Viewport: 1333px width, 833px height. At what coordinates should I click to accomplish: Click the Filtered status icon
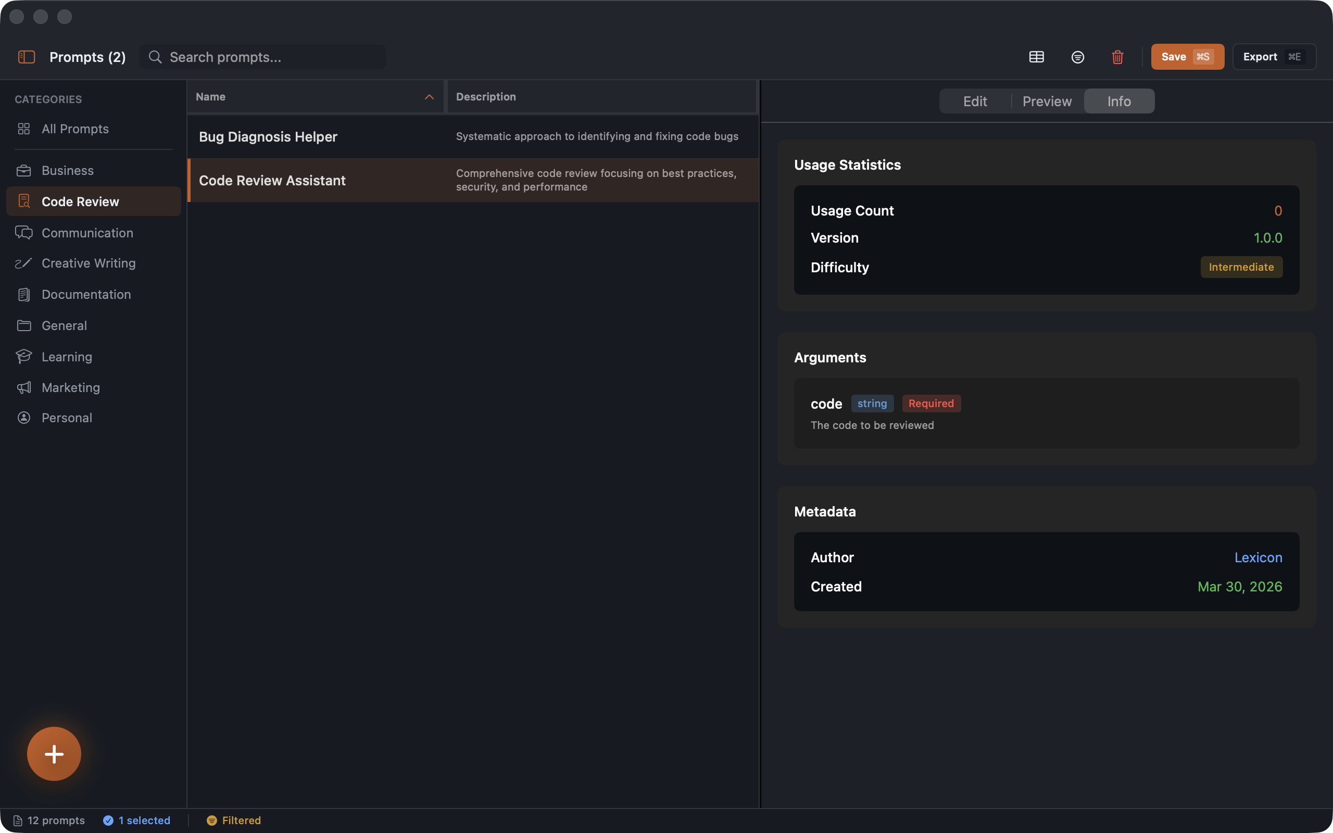pos(211,821)
